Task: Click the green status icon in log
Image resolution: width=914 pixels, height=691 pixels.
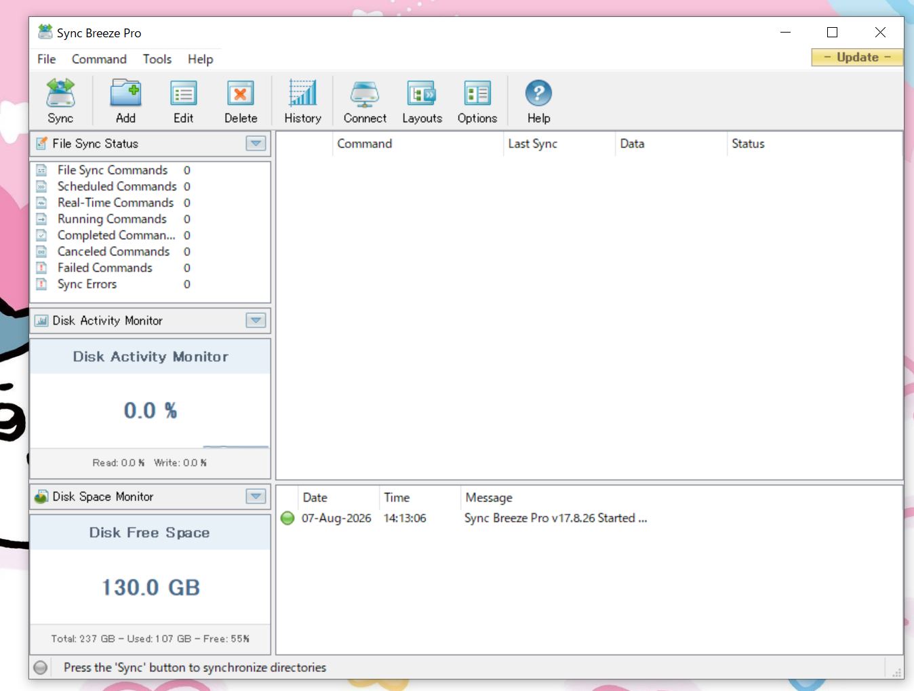Action: 287,518
